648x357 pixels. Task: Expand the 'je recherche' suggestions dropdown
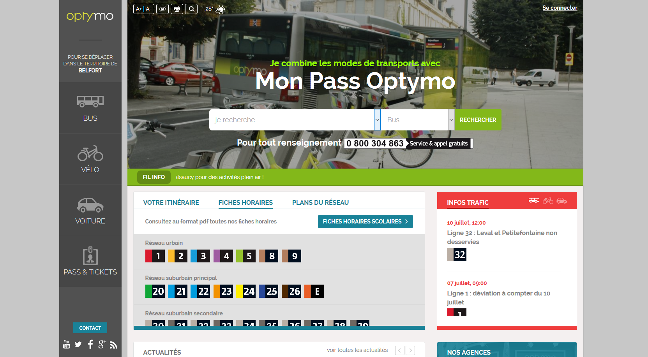click(x=377, y=120)
